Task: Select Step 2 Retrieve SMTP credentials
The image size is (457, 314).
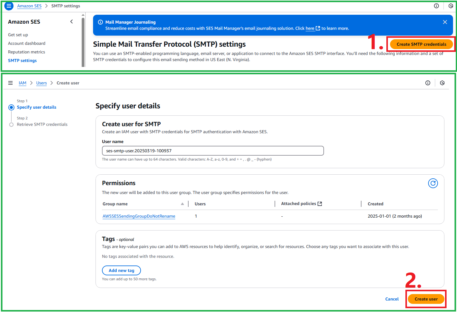Action: tap(42, 124)
